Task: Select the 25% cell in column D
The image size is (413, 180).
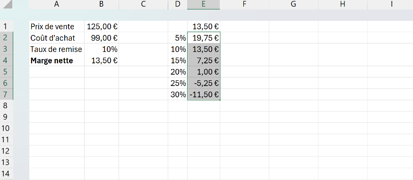Action: [178, 83]
